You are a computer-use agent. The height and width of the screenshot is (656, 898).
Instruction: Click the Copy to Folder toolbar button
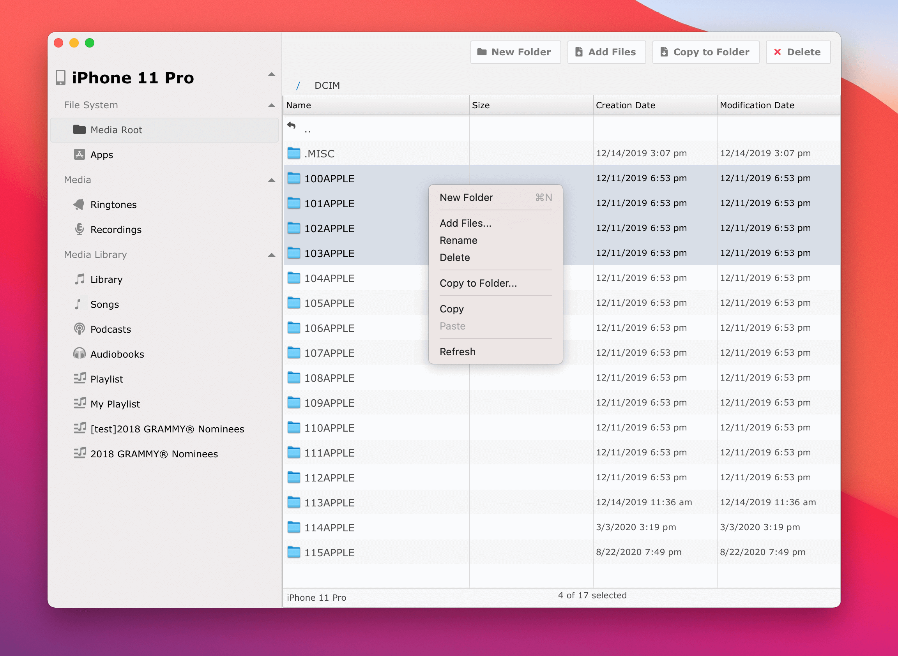[x=706, y=52]
